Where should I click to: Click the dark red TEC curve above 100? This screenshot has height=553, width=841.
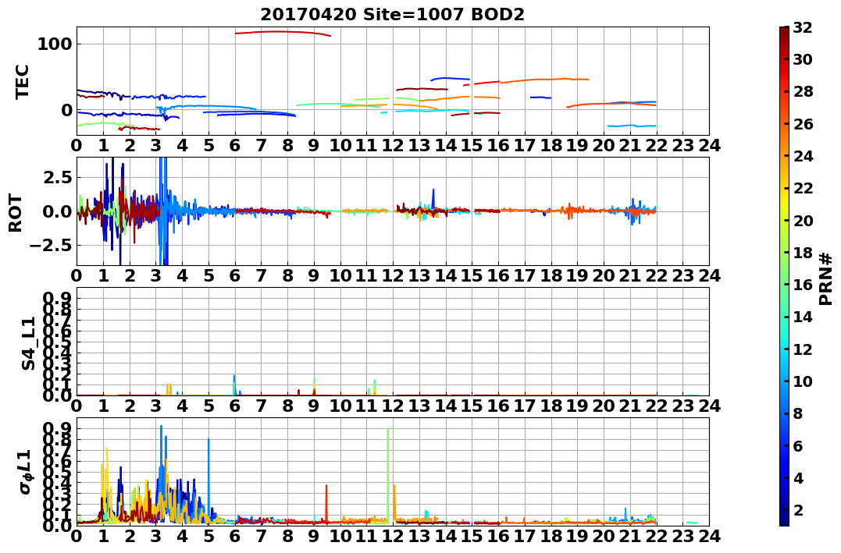pos(283,33)
